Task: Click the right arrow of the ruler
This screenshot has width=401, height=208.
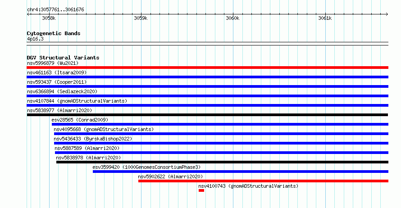Action: click(387, 14)
